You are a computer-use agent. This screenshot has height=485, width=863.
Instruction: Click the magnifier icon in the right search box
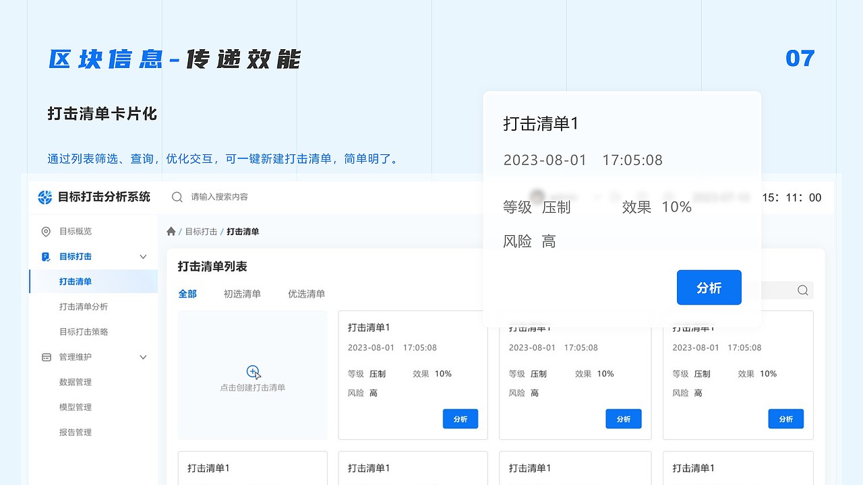click(x=802, y=290)
